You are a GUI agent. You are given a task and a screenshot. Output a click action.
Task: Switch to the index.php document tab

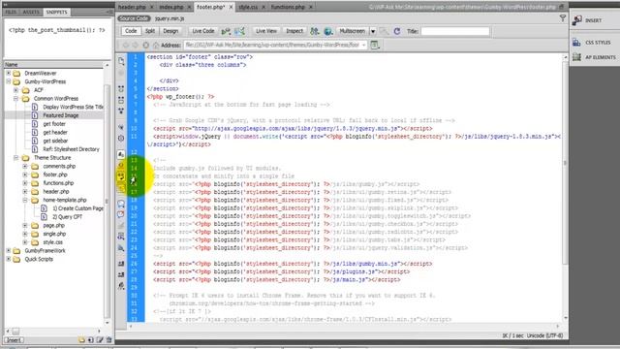[x=171, y=7]
